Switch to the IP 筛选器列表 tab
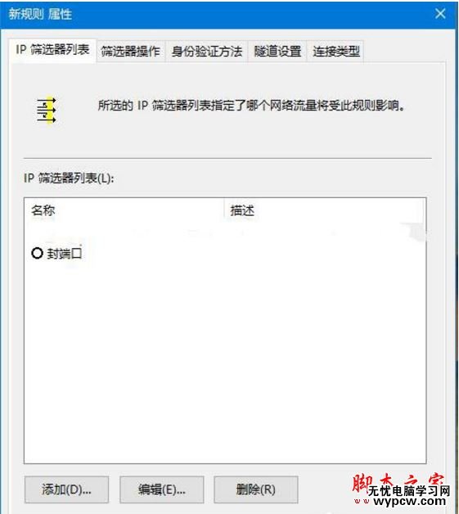 point(52,50)
